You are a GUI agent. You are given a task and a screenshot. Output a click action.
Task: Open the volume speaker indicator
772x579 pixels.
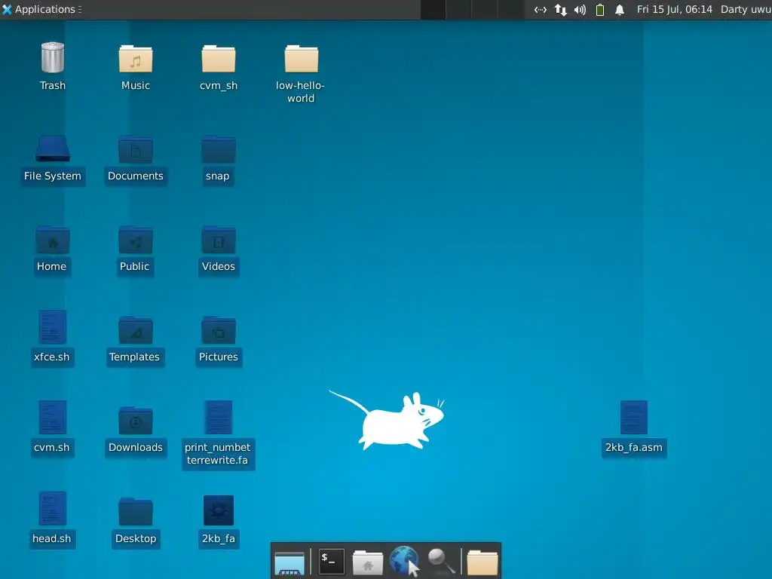pyautogui.click(x=580, y=9)
